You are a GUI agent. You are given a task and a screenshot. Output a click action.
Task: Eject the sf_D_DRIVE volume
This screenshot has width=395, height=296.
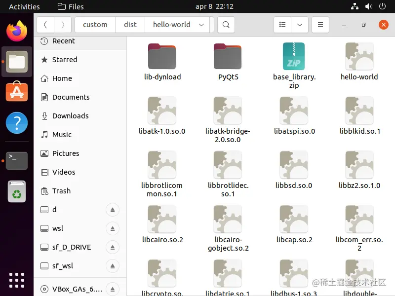point(112,247)
